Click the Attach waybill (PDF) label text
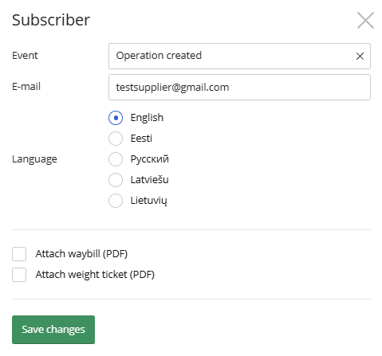Image resolution: width=382 pixels, height=356 pixels. point(81,254)
